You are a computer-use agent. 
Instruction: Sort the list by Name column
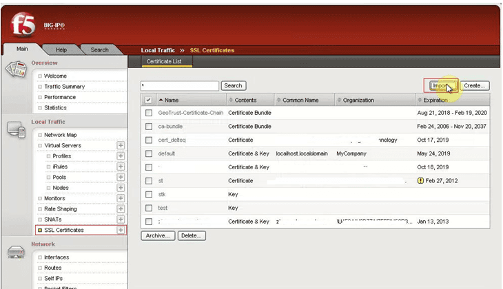pyautogui.click(x=172, y=100)
